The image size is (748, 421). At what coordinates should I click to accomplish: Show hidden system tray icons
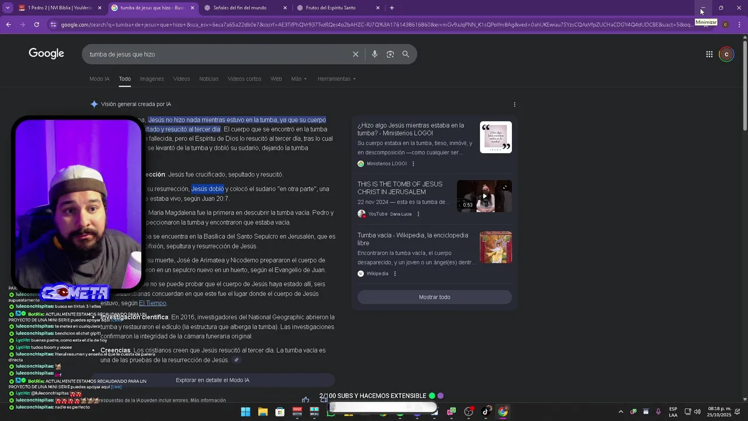point(621,412)
